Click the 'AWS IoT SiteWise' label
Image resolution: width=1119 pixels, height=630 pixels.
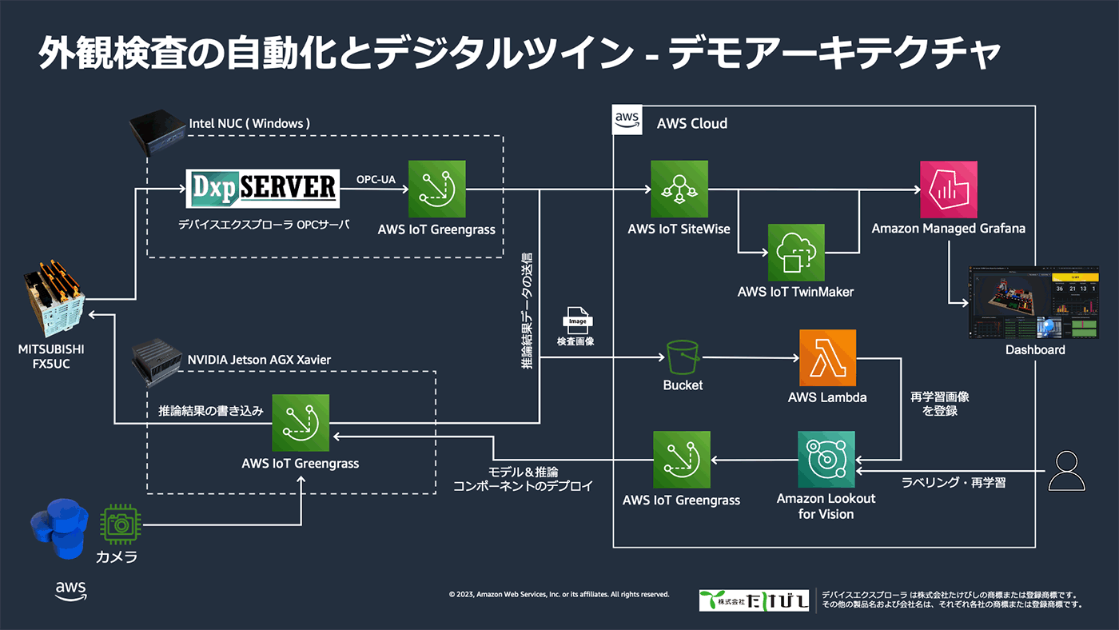[x=680, y=229]
